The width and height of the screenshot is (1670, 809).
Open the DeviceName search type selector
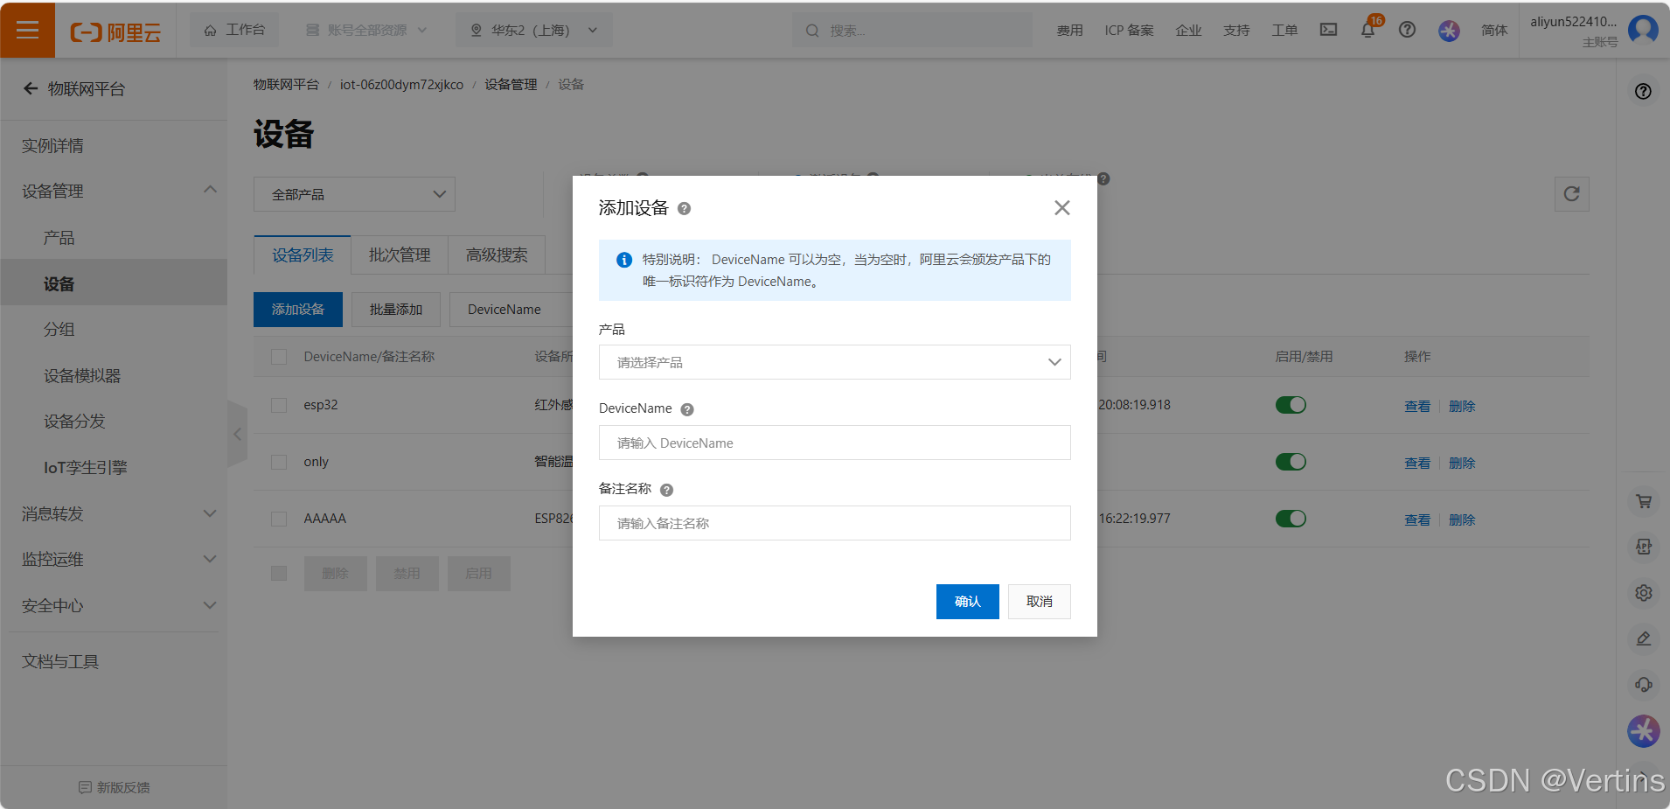[x=511, y=310]
